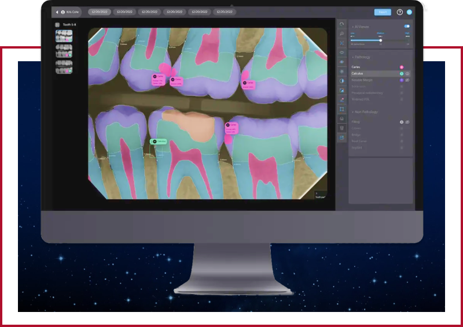Screen dimensions: 463x327
Task: Select the zoom magnifier tool
Action: (342, 34)
